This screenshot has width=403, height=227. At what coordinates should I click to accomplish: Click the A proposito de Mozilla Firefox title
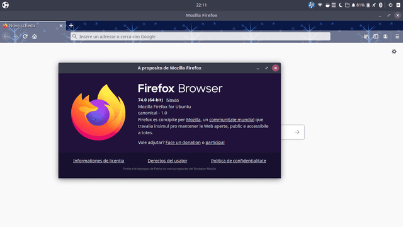pos(169,68)
